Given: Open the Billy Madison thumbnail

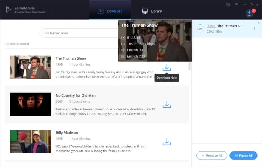Looking at the screenshot, I should click(x=30, y=141).
